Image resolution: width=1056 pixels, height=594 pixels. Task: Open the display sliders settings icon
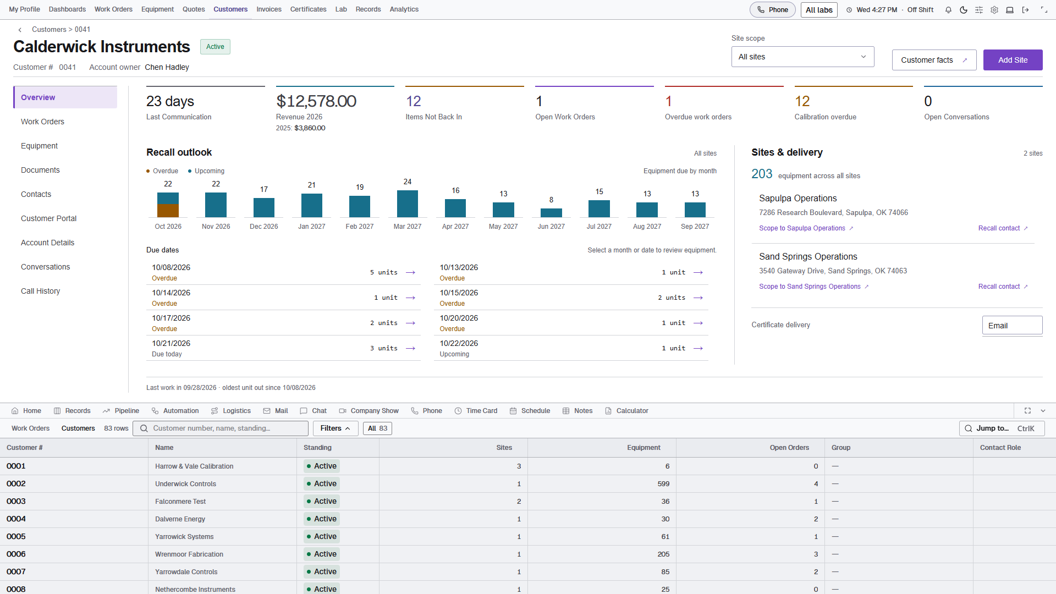pyautogui.click(x=979, y=10)
